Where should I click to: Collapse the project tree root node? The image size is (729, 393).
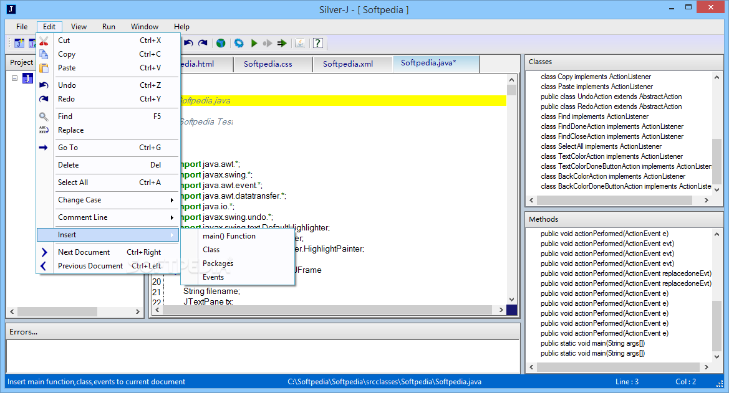coord(14,78)
